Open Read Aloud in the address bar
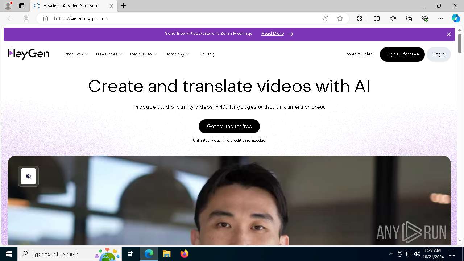 tap(326, 18)
